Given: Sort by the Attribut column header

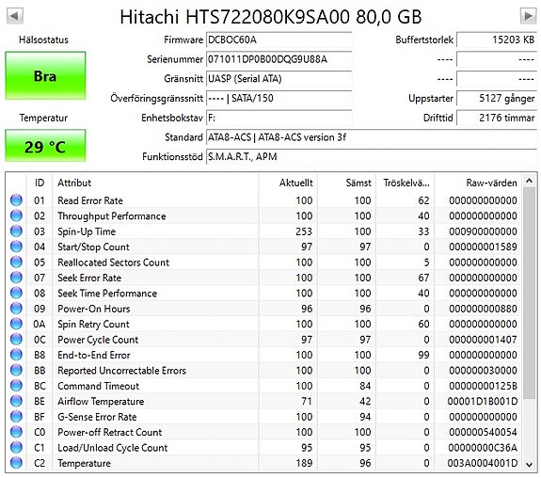Looking at the screenshot, I should point(155,183).
